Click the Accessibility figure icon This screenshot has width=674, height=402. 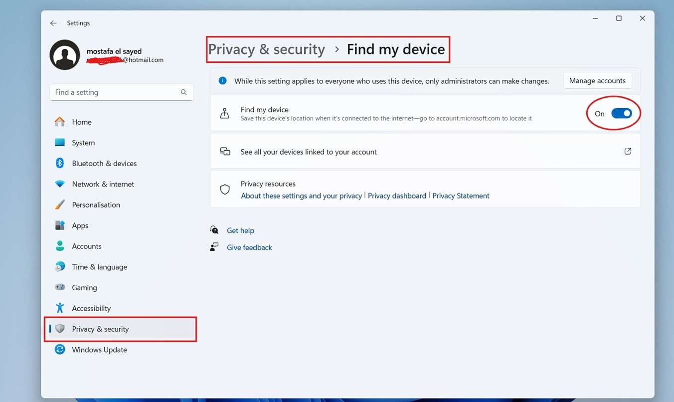[x=60, y=308]
